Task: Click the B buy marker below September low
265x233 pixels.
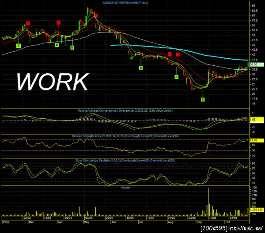Action: pos(203,100)
